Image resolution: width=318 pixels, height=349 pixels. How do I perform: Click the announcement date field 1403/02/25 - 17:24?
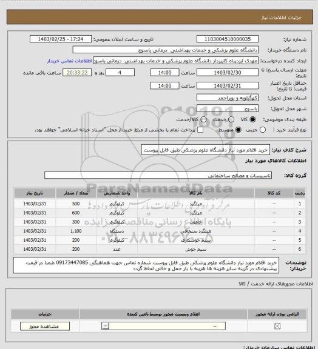coord(61,39)
